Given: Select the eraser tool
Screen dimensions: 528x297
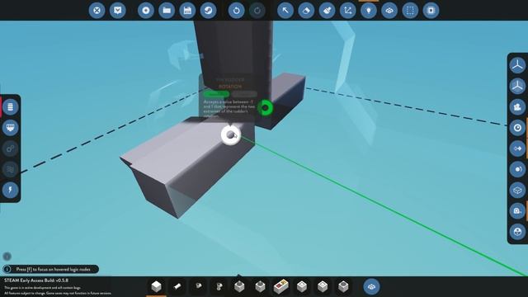Looking at the screenshot, I should pyautogui.click(x=306, y=11).
